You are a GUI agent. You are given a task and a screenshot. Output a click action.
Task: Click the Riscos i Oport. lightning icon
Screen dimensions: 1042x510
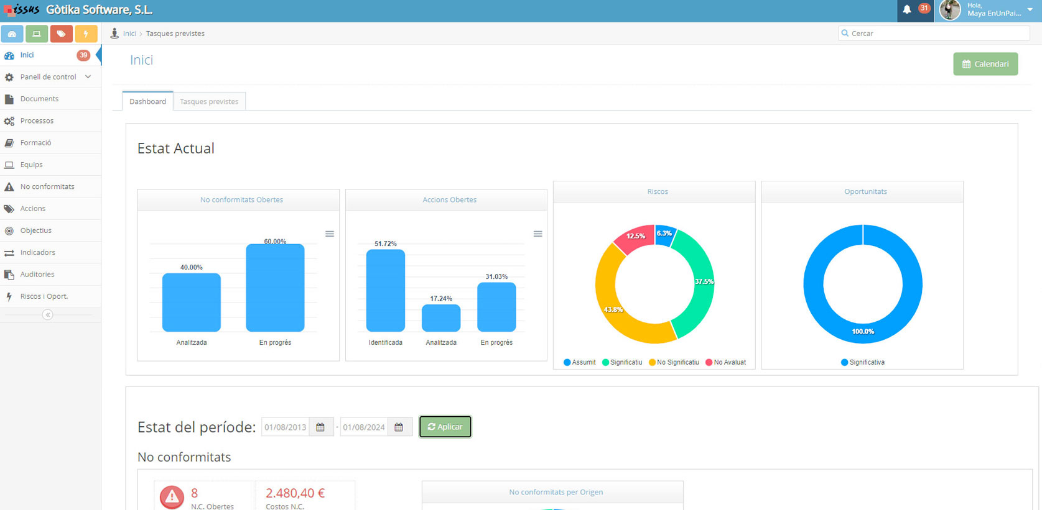[x=9, y=296]
